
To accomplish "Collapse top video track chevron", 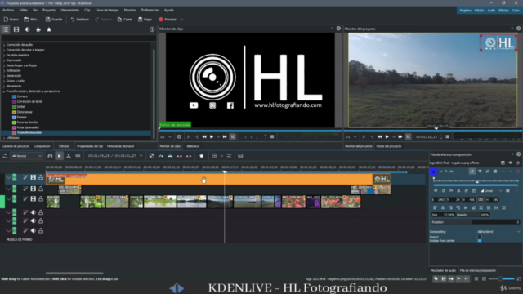I will tap(8, 178).
